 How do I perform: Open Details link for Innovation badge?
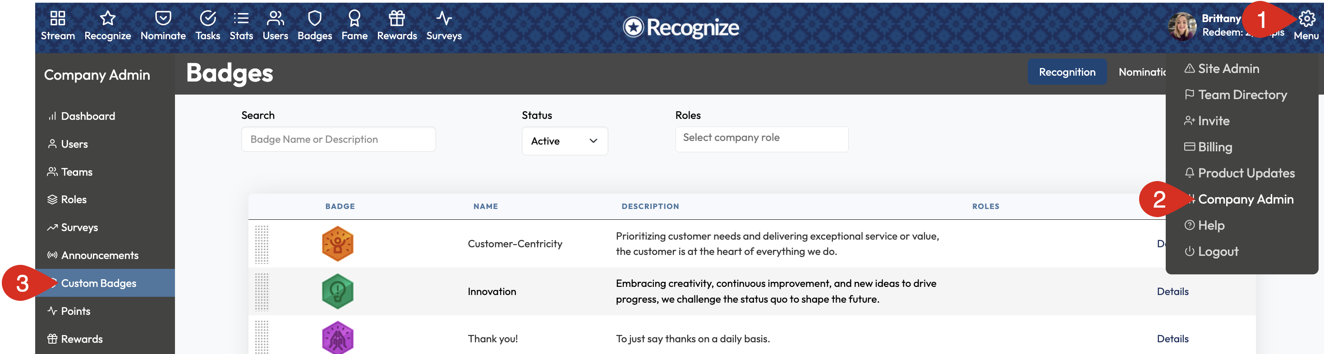click(1172, 291)
